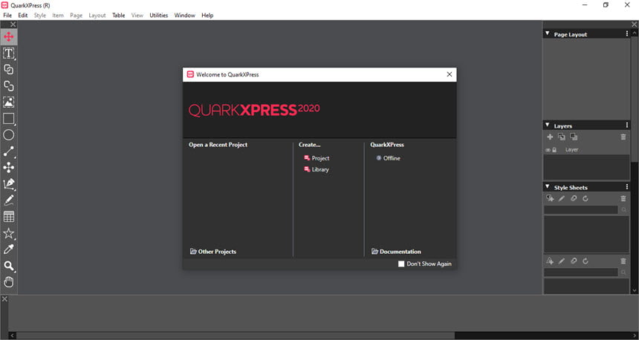Select the Line tool
The width and height of the screenshot is (639, 340).
[x=9, y=151]
